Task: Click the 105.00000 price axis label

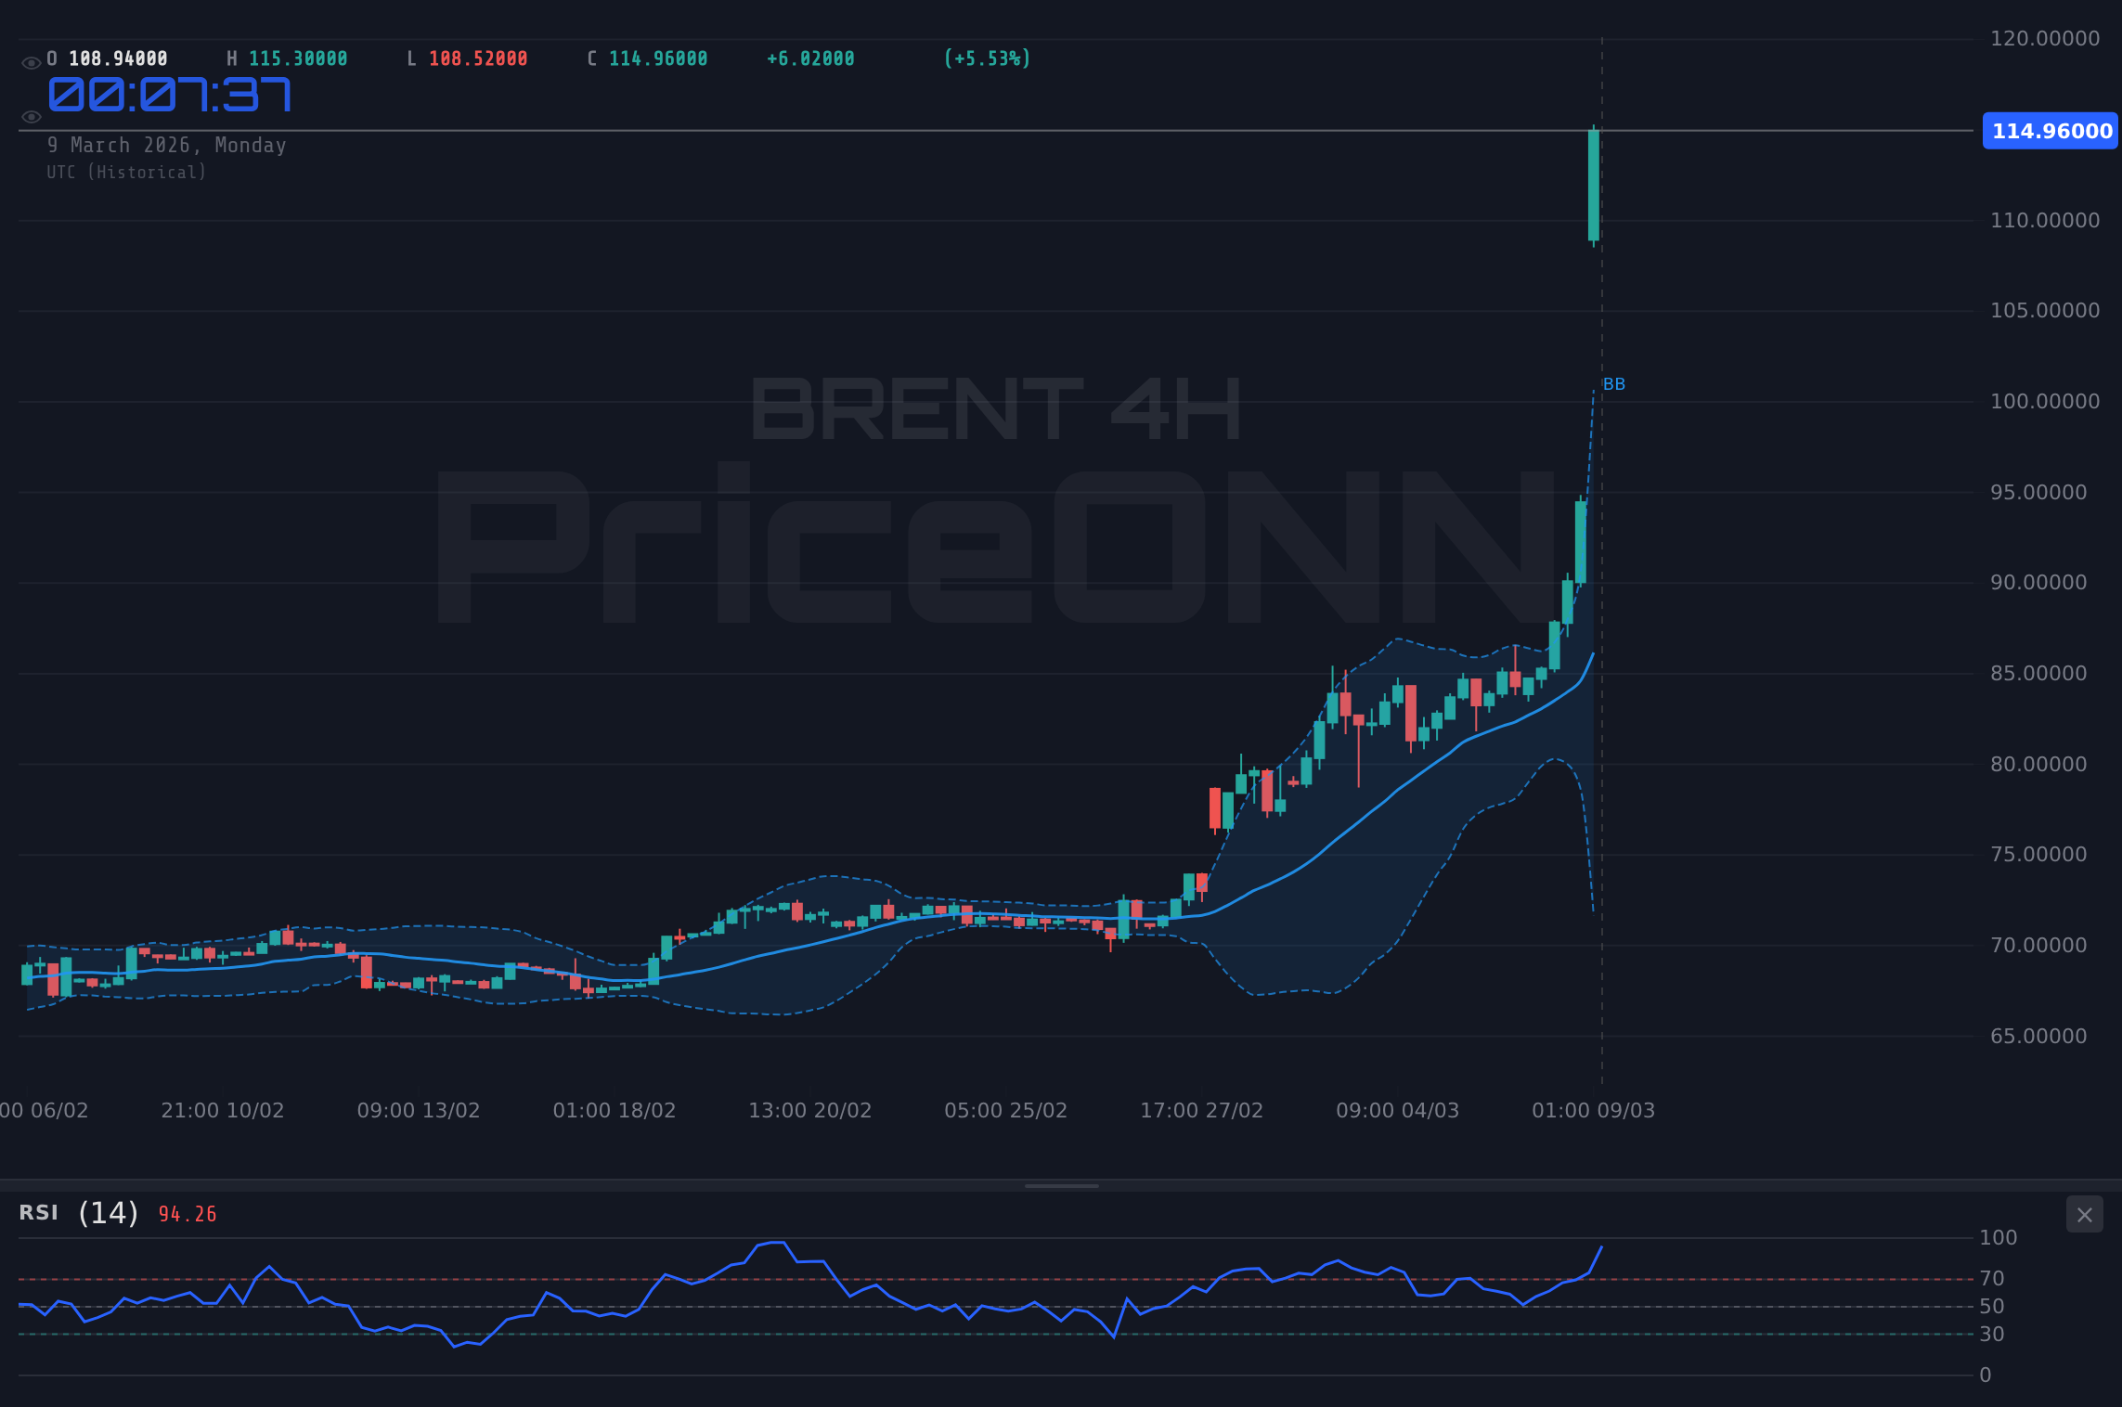Action: pos(2045,311)
